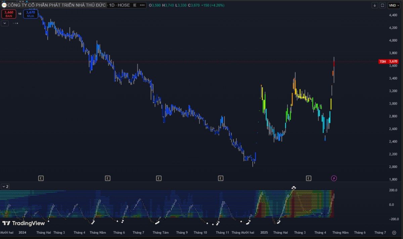Click the earnings E marker near Tháng Tám
Image resolution: width=403 pixels, height=239 pixels.
click(159, 178)
